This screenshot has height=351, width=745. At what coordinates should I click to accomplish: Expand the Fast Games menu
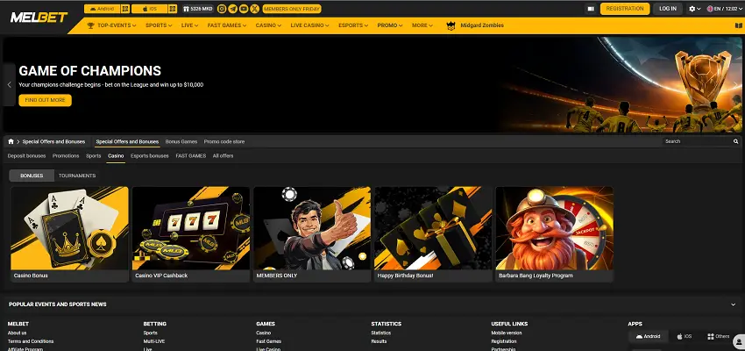(x=227, y=25)
